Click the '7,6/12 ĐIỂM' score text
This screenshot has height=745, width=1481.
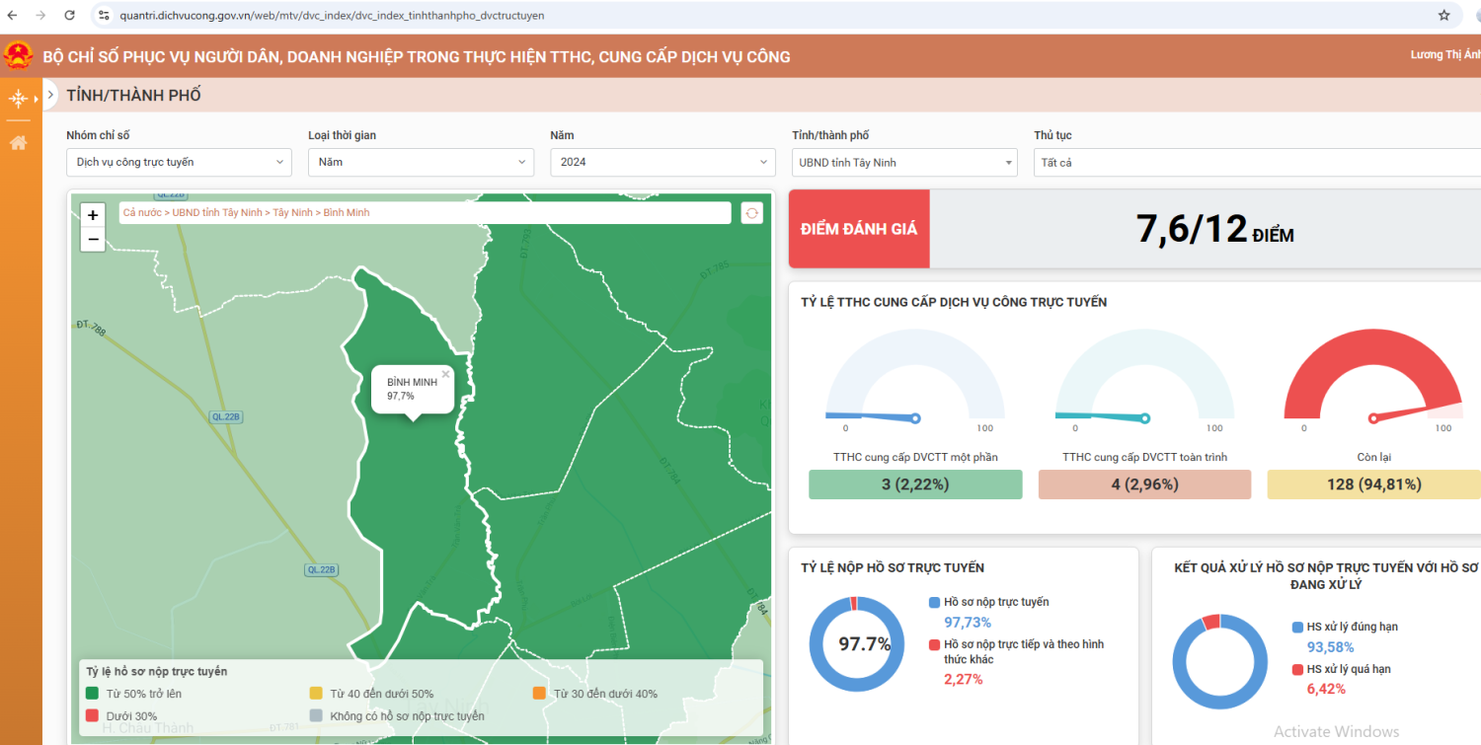click(x=1214, y=230)
